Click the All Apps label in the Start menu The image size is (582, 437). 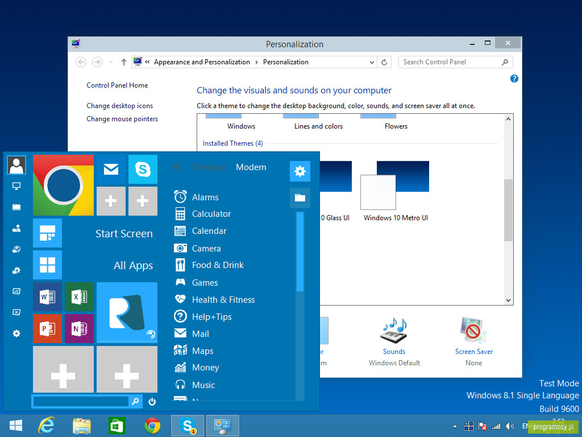(x=133, y=266)
